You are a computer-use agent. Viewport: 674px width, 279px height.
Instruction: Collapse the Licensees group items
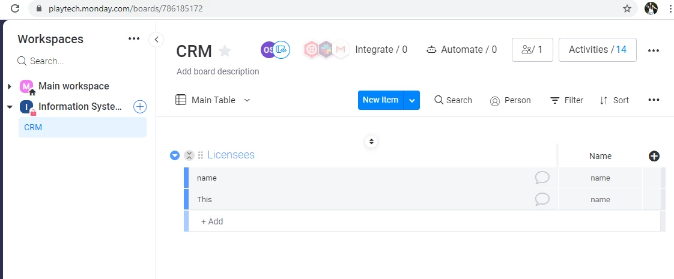(x=189, y=155)
